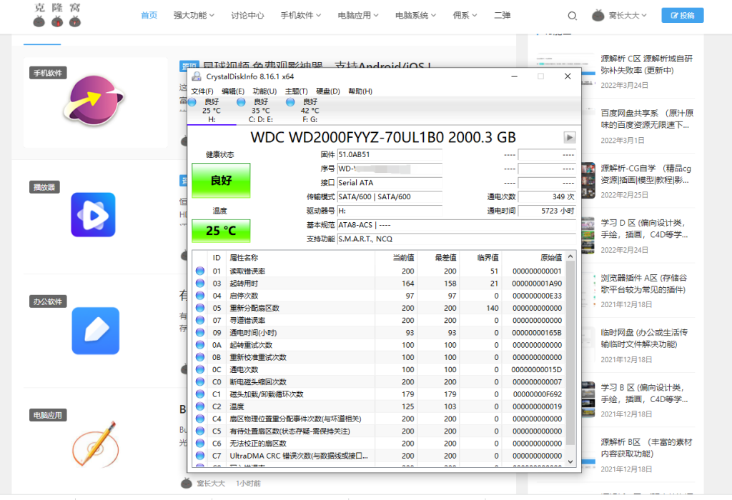This screenshot has width=732, height=500.
Task: Click the SMART attribute list vertical scrollbar thumb
Action: tap(570, 353)
